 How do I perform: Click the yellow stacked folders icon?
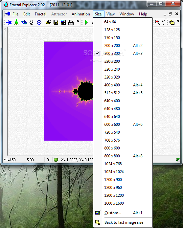click(172, 22)
